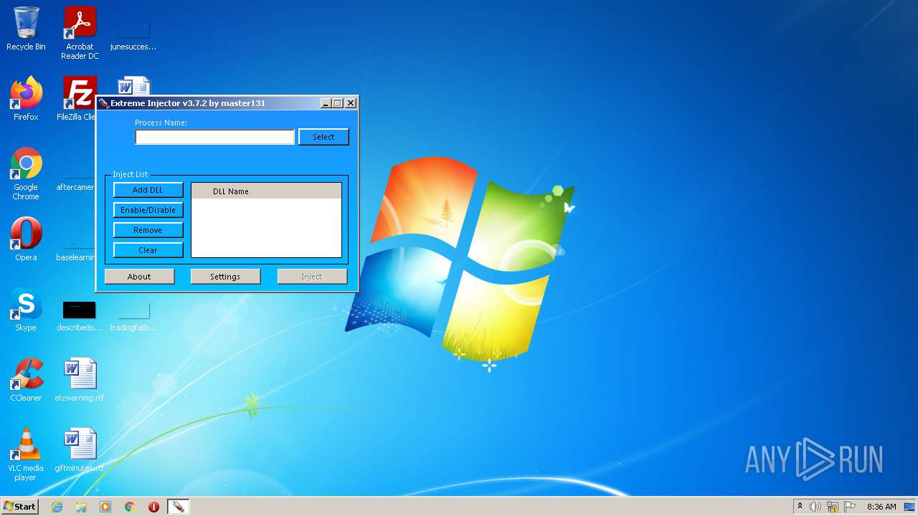This screenshot has width=918, height=516.
Task: Open Chrome from taskbar
Action: (130, 507)
